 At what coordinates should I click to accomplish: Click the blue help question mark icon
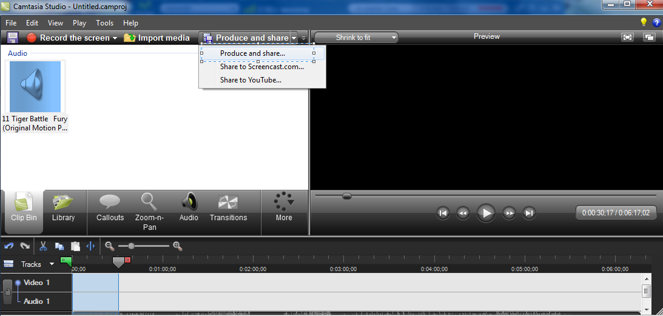pyautogui.click(x=656, y=22)
